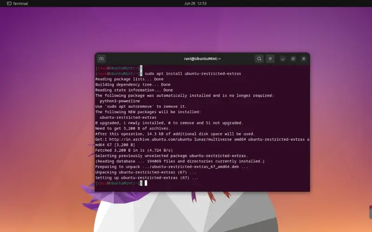Open the Terminal app menu in top bar
The image size is (372, 232).
(x=18, y=4)
